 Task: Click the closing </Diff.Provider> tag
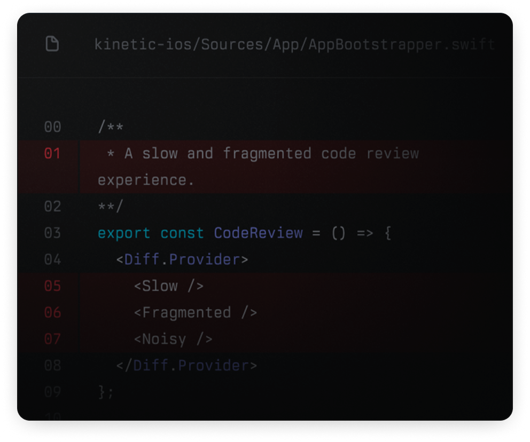click(186, 365)
